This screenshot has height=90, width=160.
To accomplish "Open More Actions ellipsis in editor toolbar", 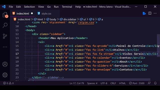I will [155, 13].
